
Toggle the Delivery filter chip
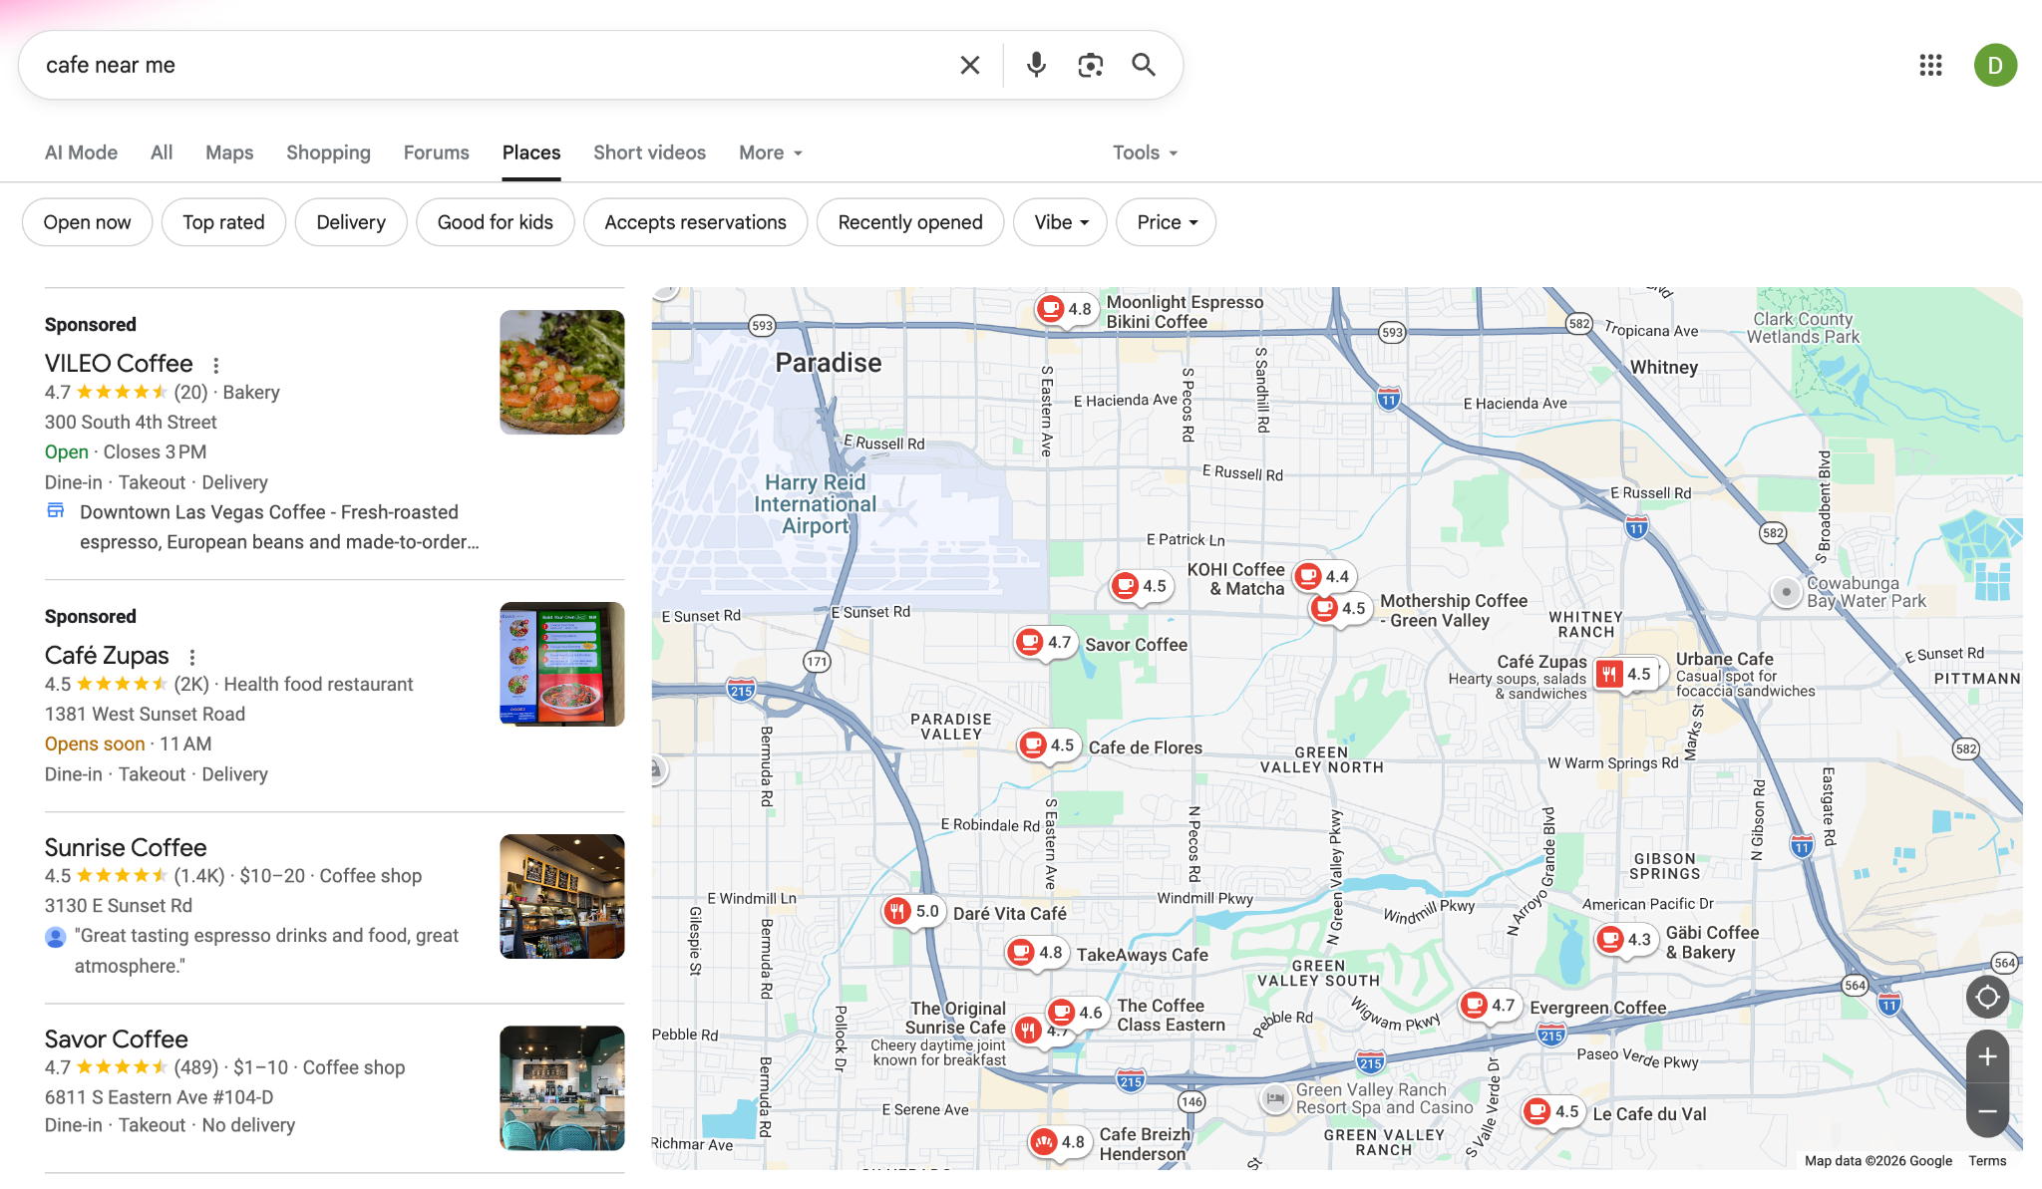point(351,222)
